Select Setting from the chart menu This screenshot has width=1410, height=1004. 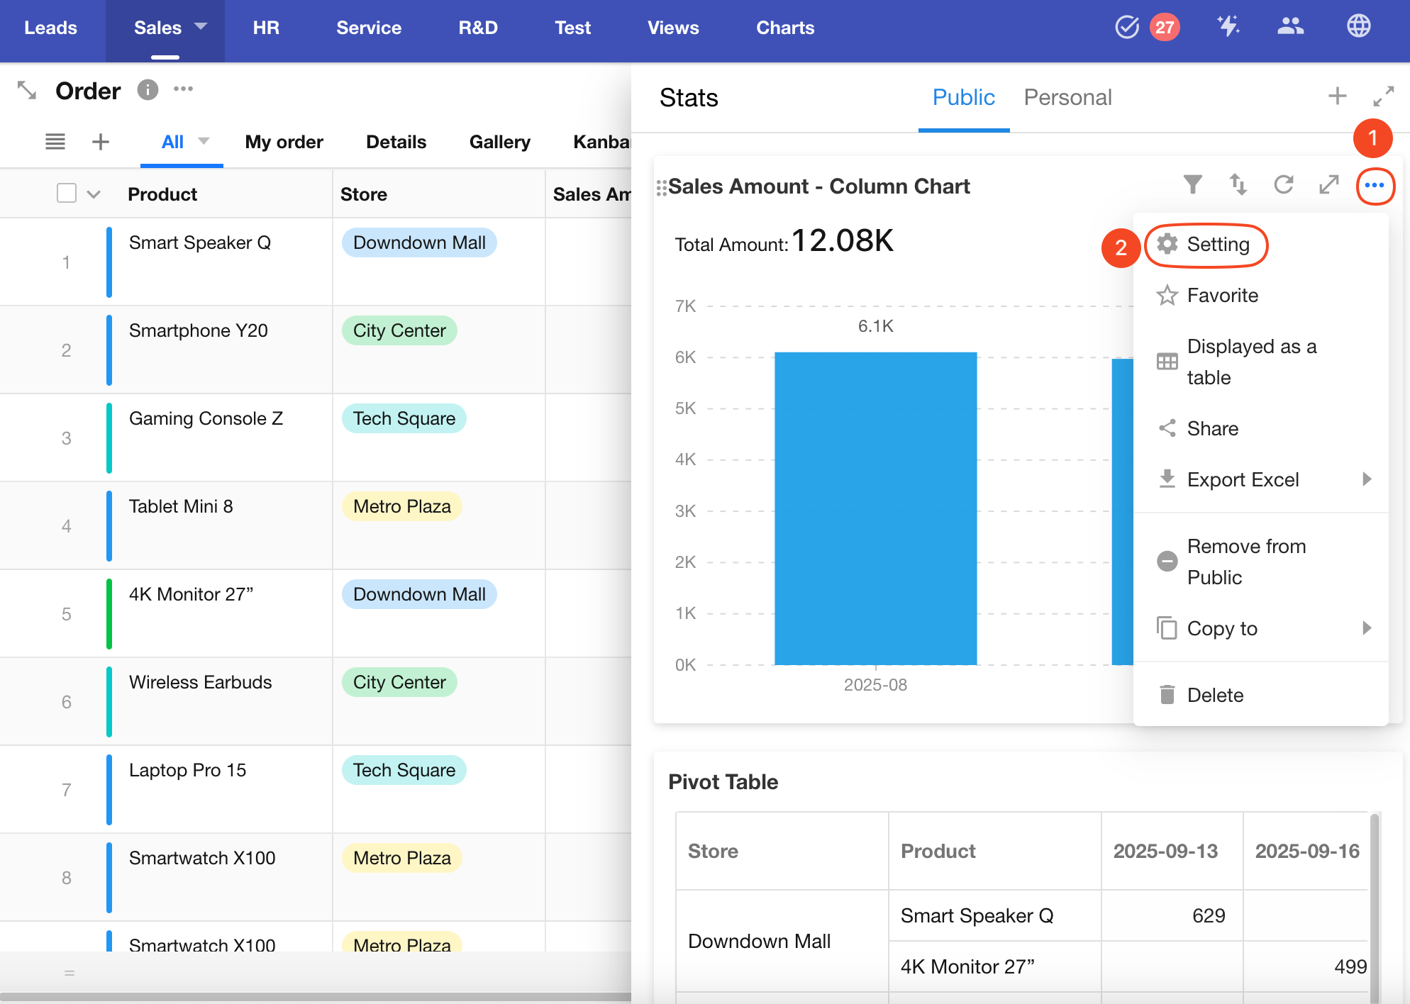point(1217,245)
